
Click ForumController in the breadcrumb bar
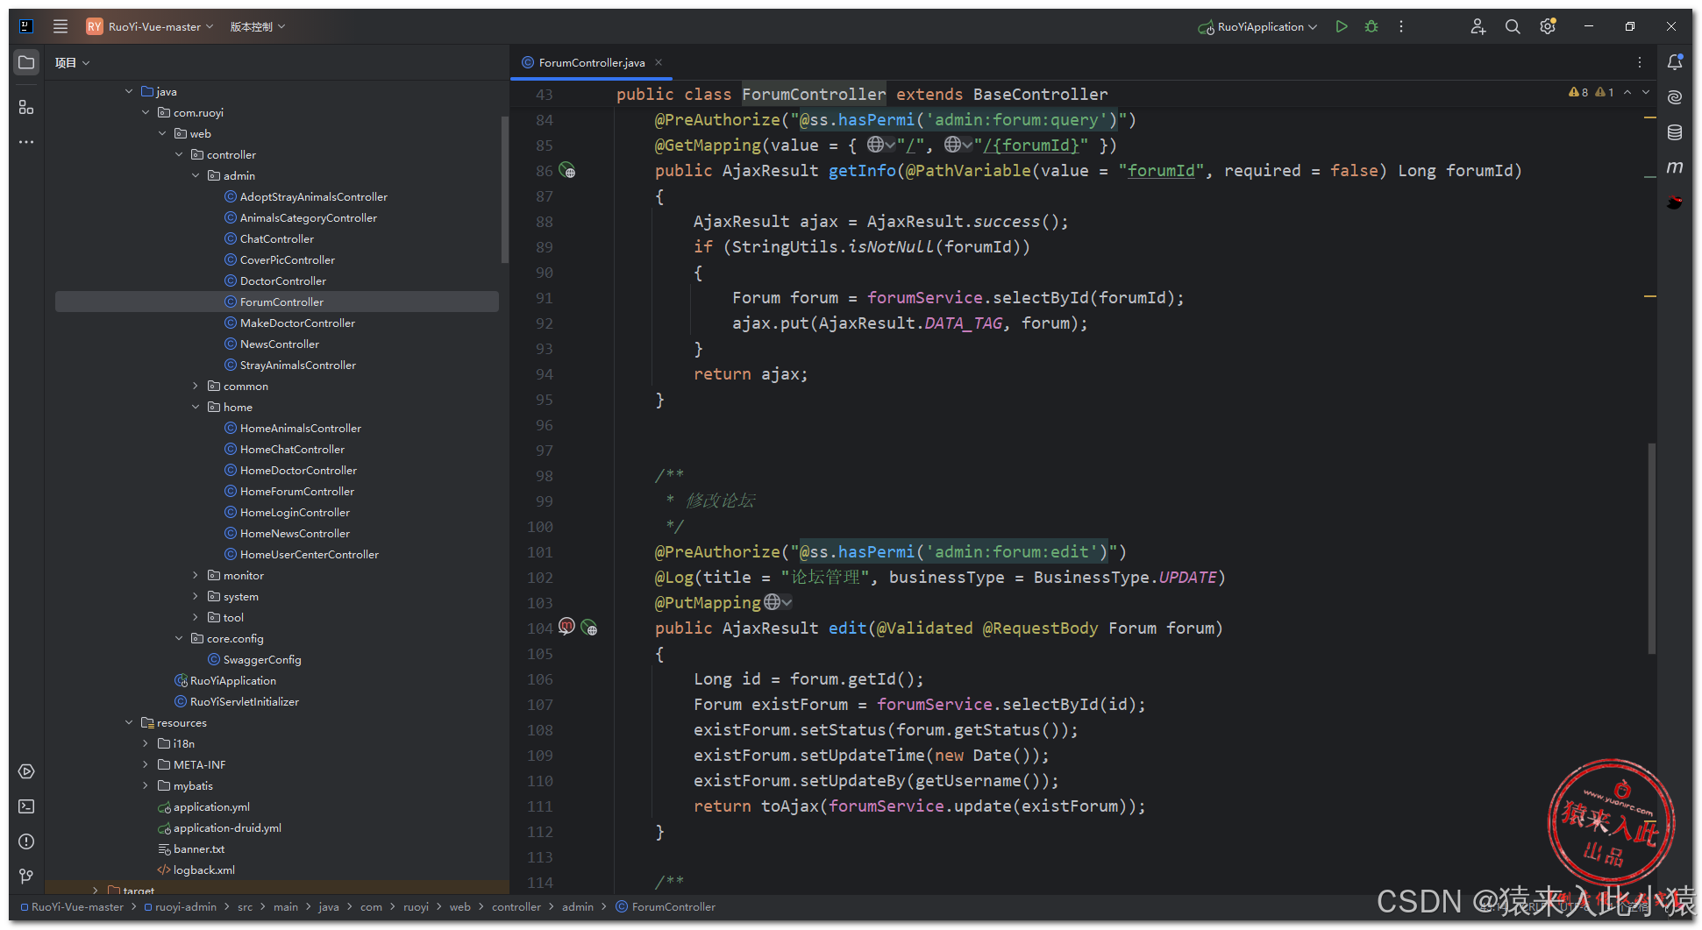pos(673,906)
